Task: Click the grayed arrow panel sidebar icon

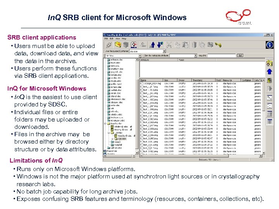Action: [x=269, y=89]
